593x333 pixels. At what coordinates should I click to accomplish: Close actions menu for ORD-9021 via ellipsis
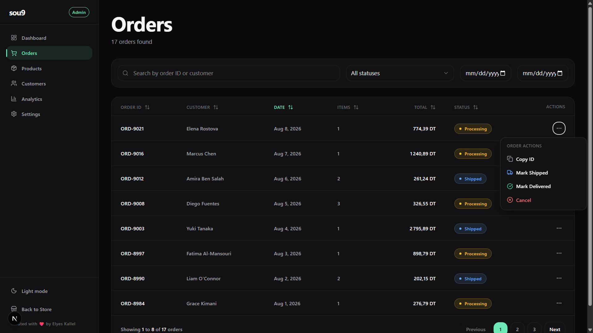[559, 128]
